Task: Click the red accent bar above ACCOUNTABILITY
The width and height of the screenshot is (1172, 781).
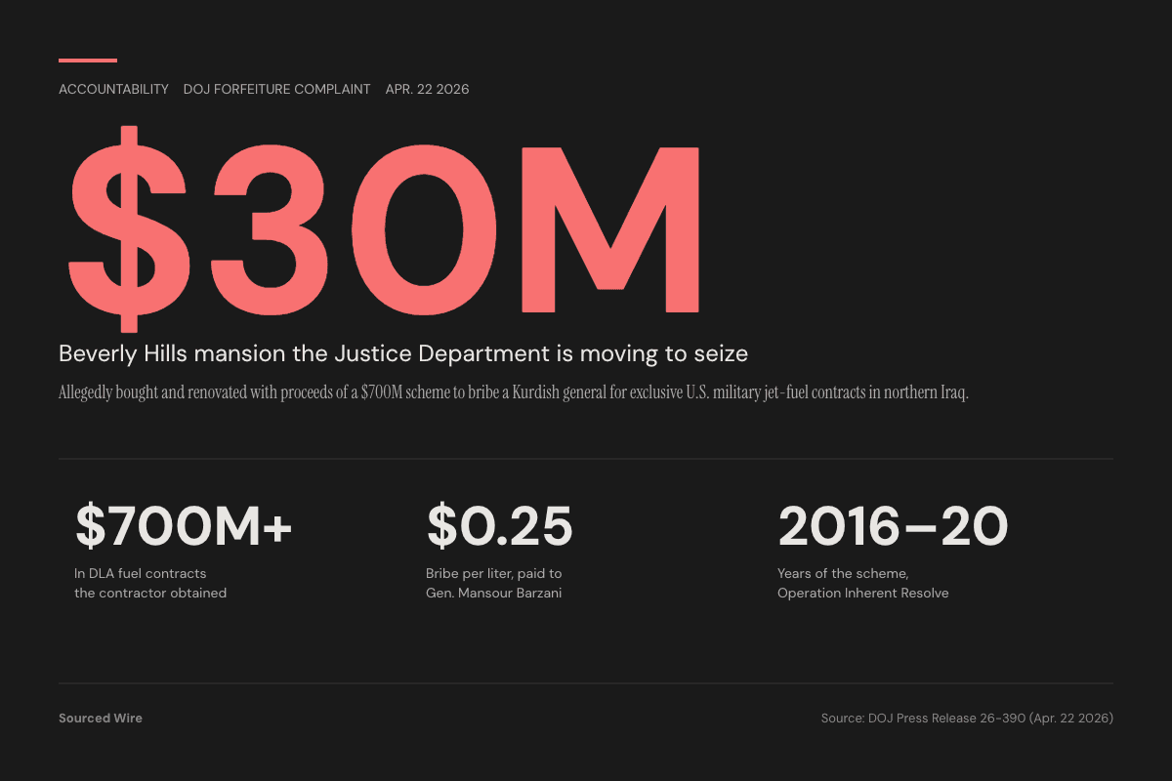Action: click(88, 59)
